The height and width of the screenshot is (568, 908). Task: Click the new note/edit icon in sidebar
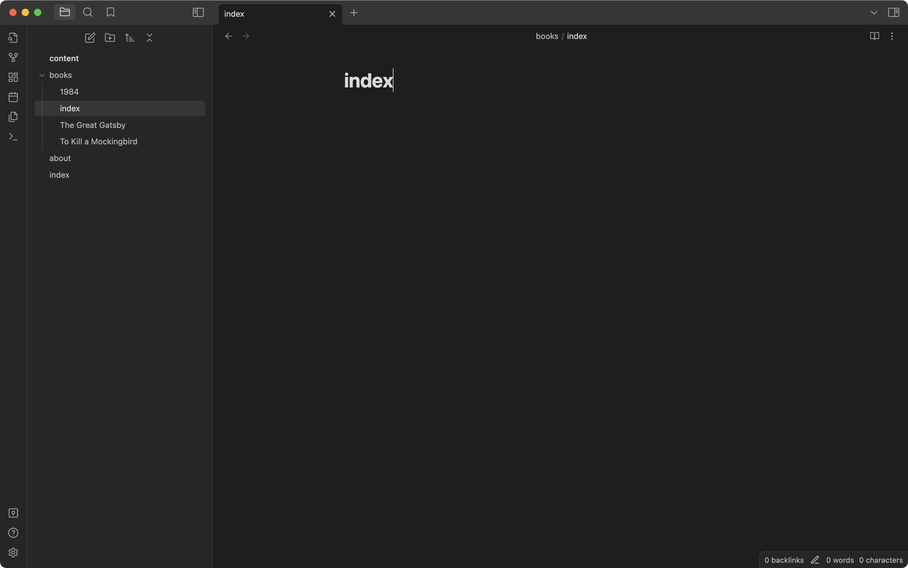89,37
